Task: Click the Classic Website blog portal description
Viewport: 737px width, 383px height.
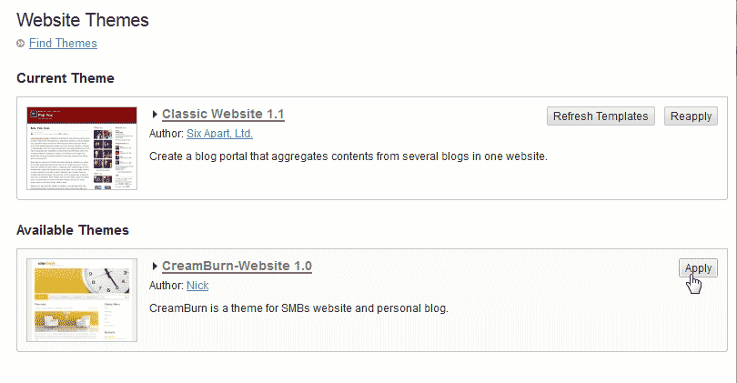Action: click(x=348, y=156)
